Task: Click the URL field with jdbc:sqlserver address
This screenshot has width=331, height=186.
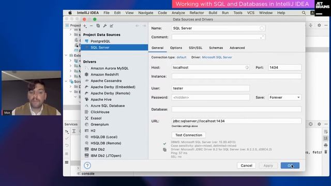Action: point(236,121)
